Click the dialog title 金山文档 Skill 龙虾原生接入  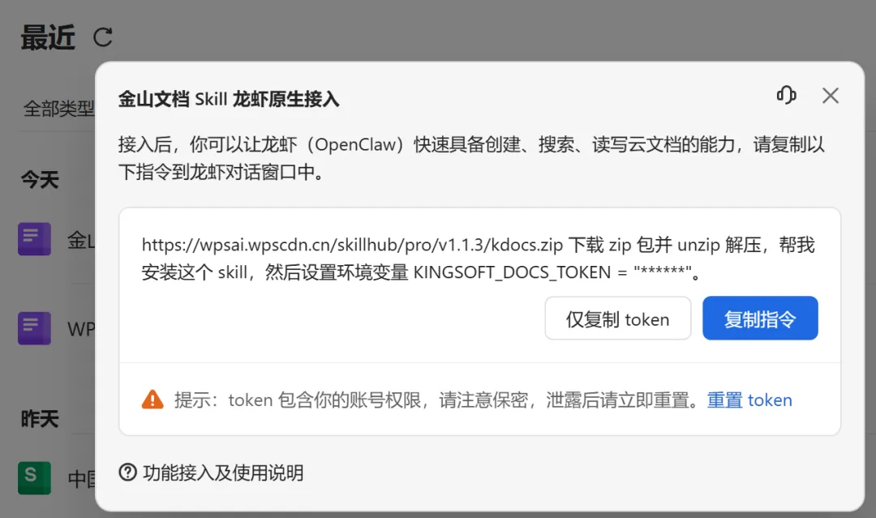(x=229, y=100)
